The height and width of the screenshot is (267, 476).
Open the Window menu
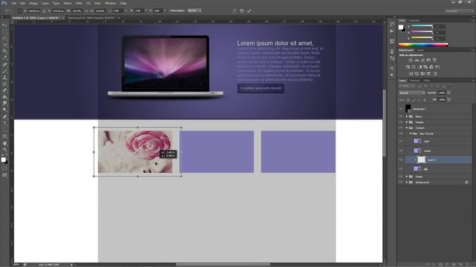(110, 3)
